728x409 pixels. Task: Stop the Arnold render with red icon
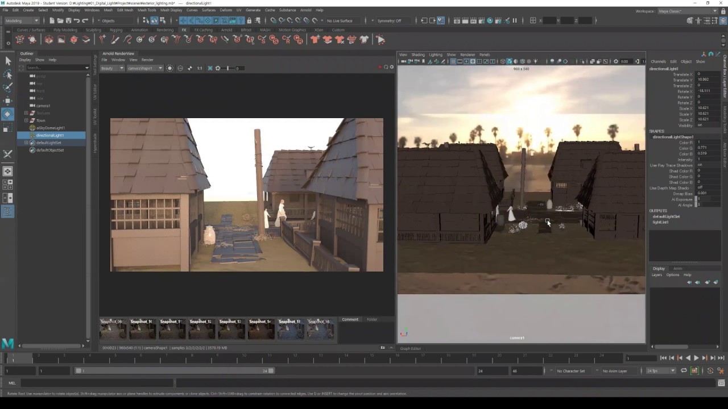[380, 67]
